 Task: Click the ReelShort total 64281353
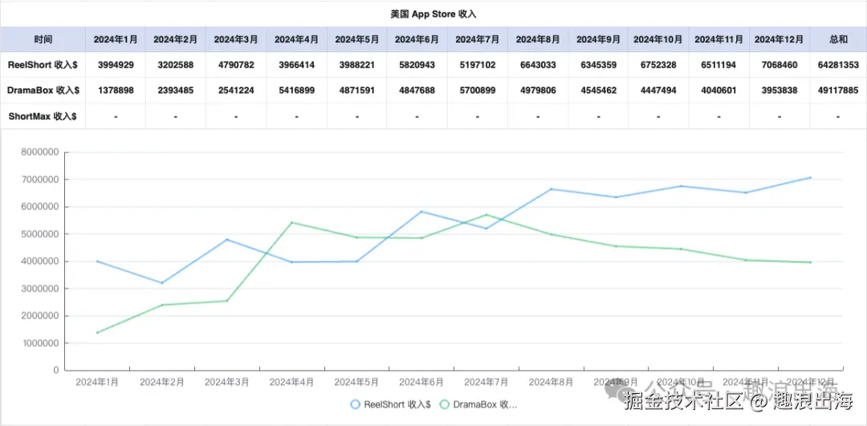point(838,65)
